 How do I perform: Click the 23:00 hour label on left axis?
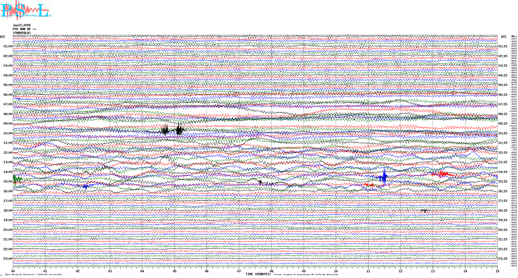(x=8, y=259)
